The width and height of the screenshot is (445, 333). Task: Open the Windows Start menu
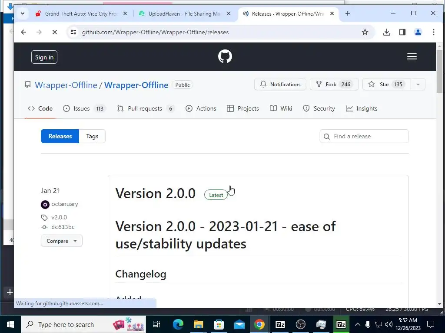point(10,324)
